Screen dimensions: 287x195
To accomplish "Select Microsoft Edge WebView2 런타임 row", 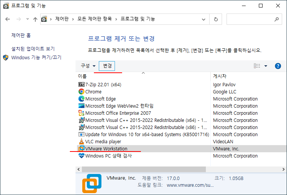I will (x=181, y=106).
